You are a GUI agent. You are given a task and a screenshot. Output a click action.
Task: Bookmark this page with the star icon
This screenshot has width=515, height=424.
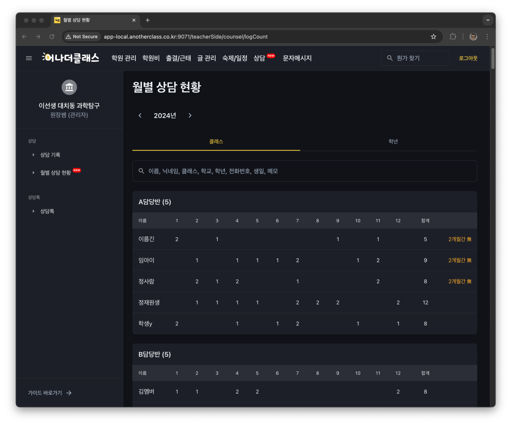pos(433,37)
